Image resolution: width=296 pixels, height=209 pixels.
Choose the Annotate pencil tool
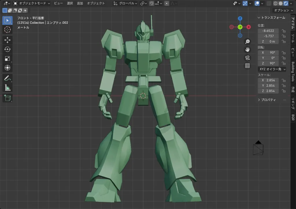pos(8,78)
